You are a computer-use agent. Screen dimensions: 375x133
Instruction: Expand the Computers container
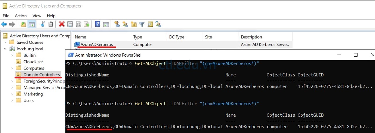12,68
